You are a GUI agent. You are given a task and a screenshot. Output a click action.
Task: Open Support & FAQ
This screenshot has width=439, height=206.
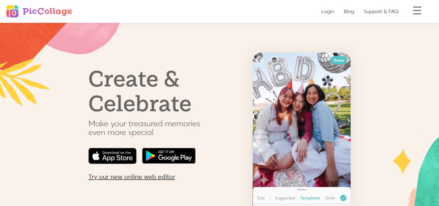[381, 12]
